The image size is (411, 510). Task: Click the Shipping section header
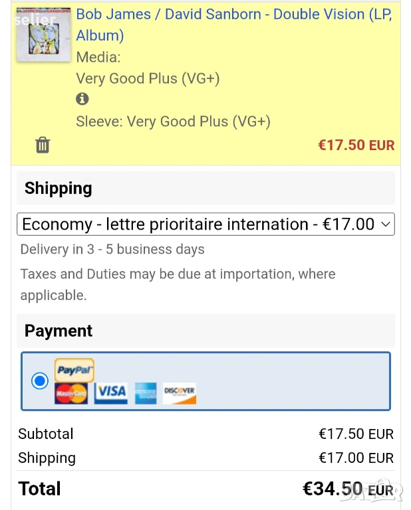[59, 188]
